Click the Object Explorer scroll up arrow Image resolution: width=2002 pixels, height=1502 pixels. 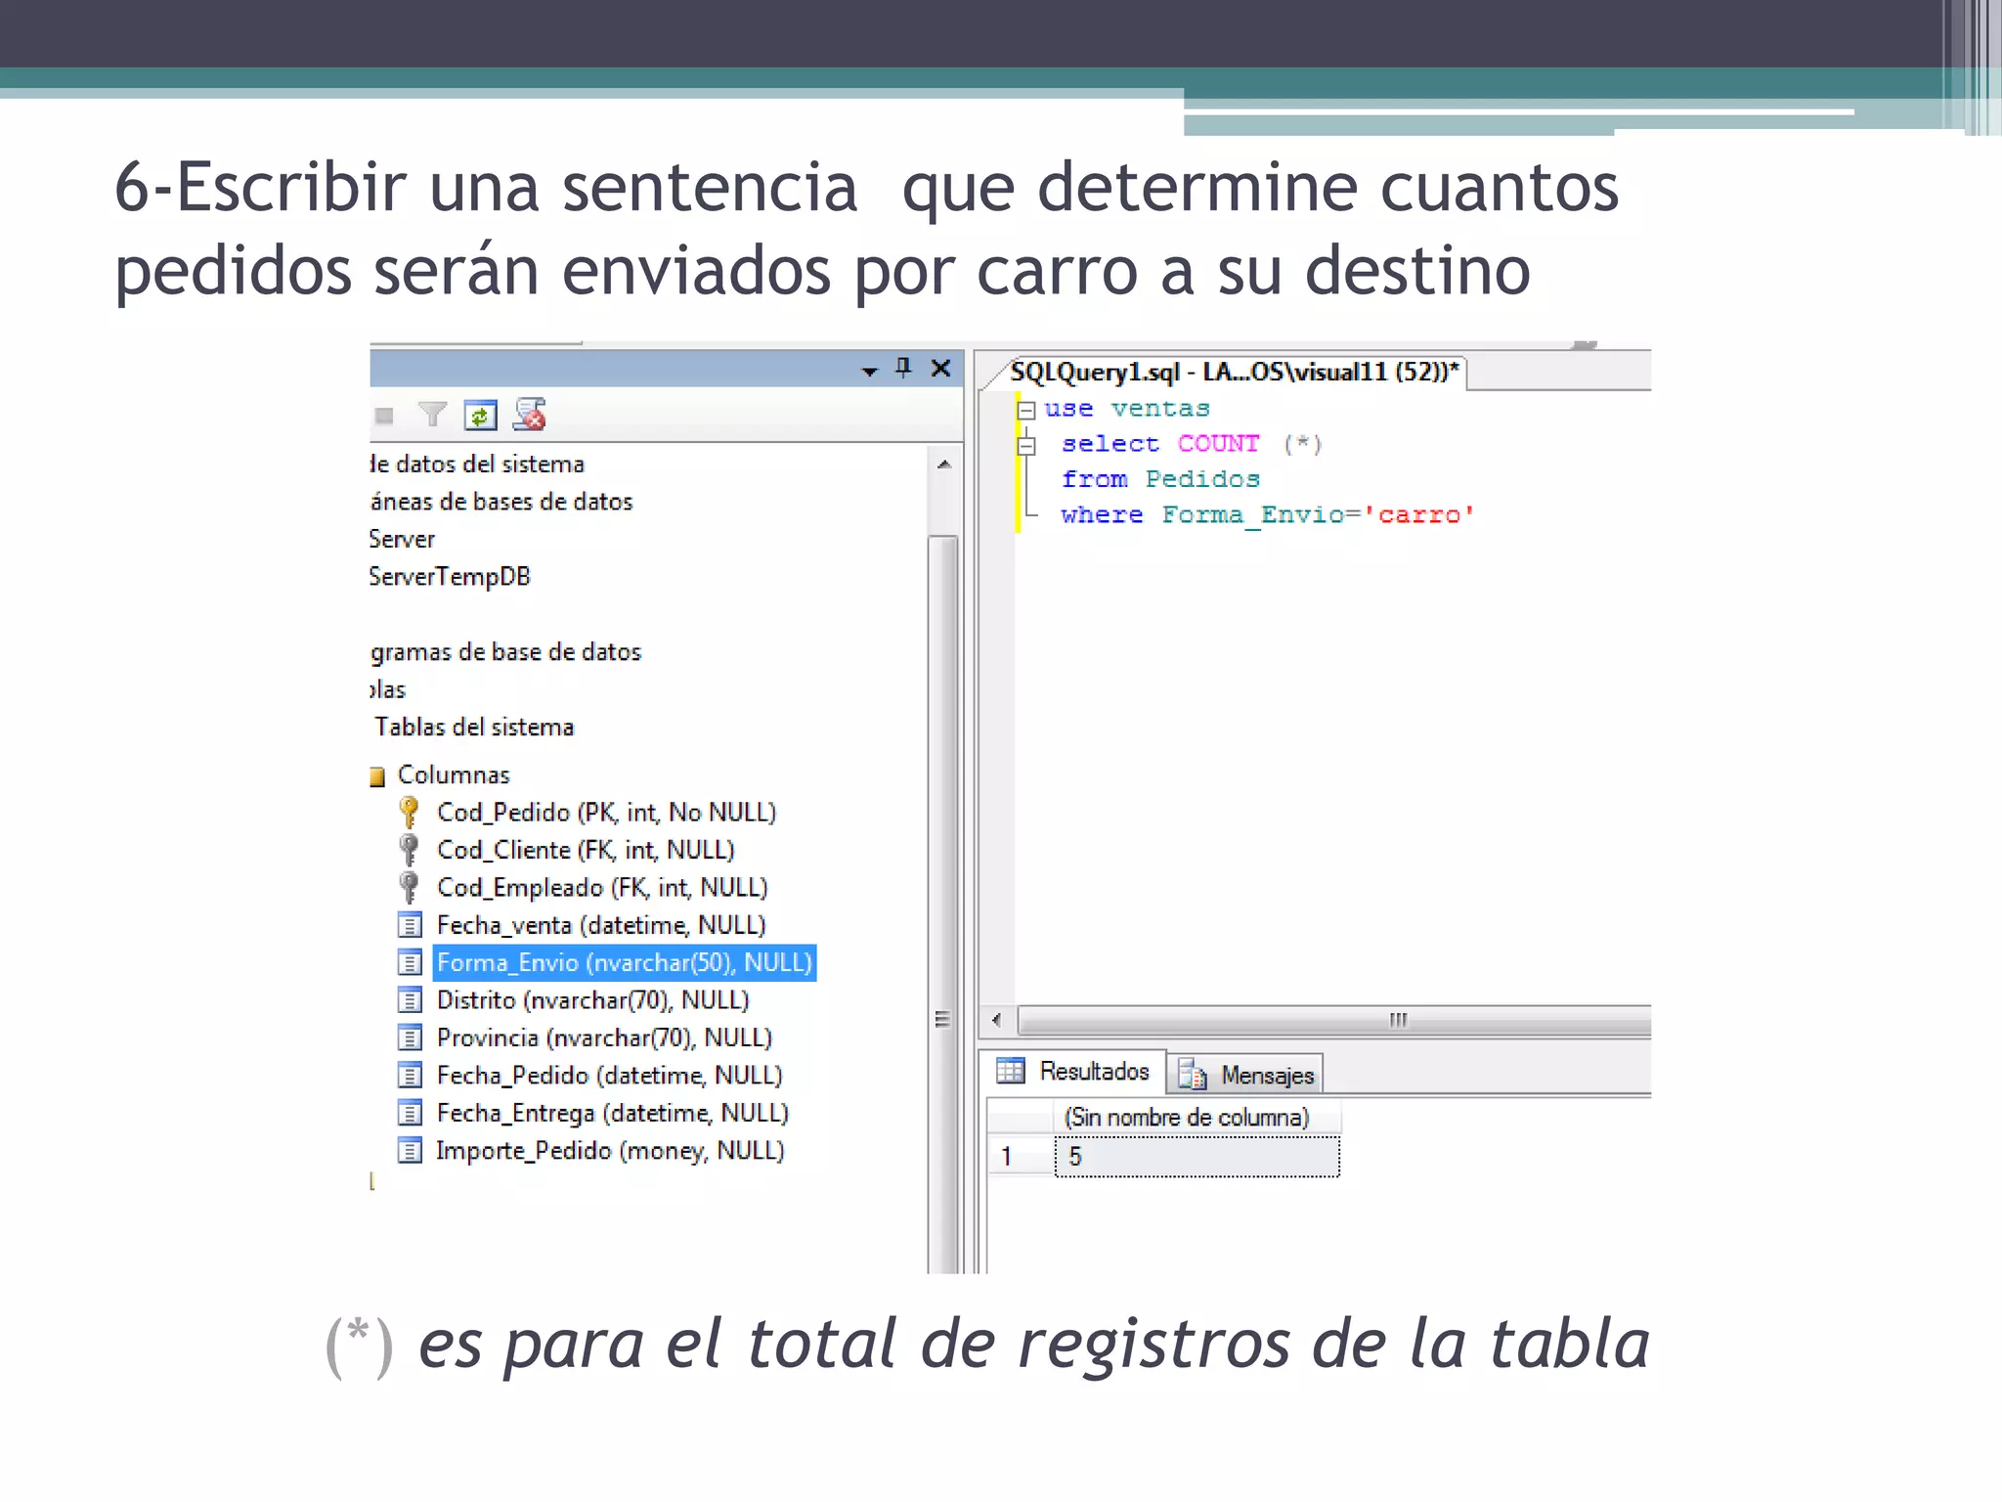coord(943,464)
